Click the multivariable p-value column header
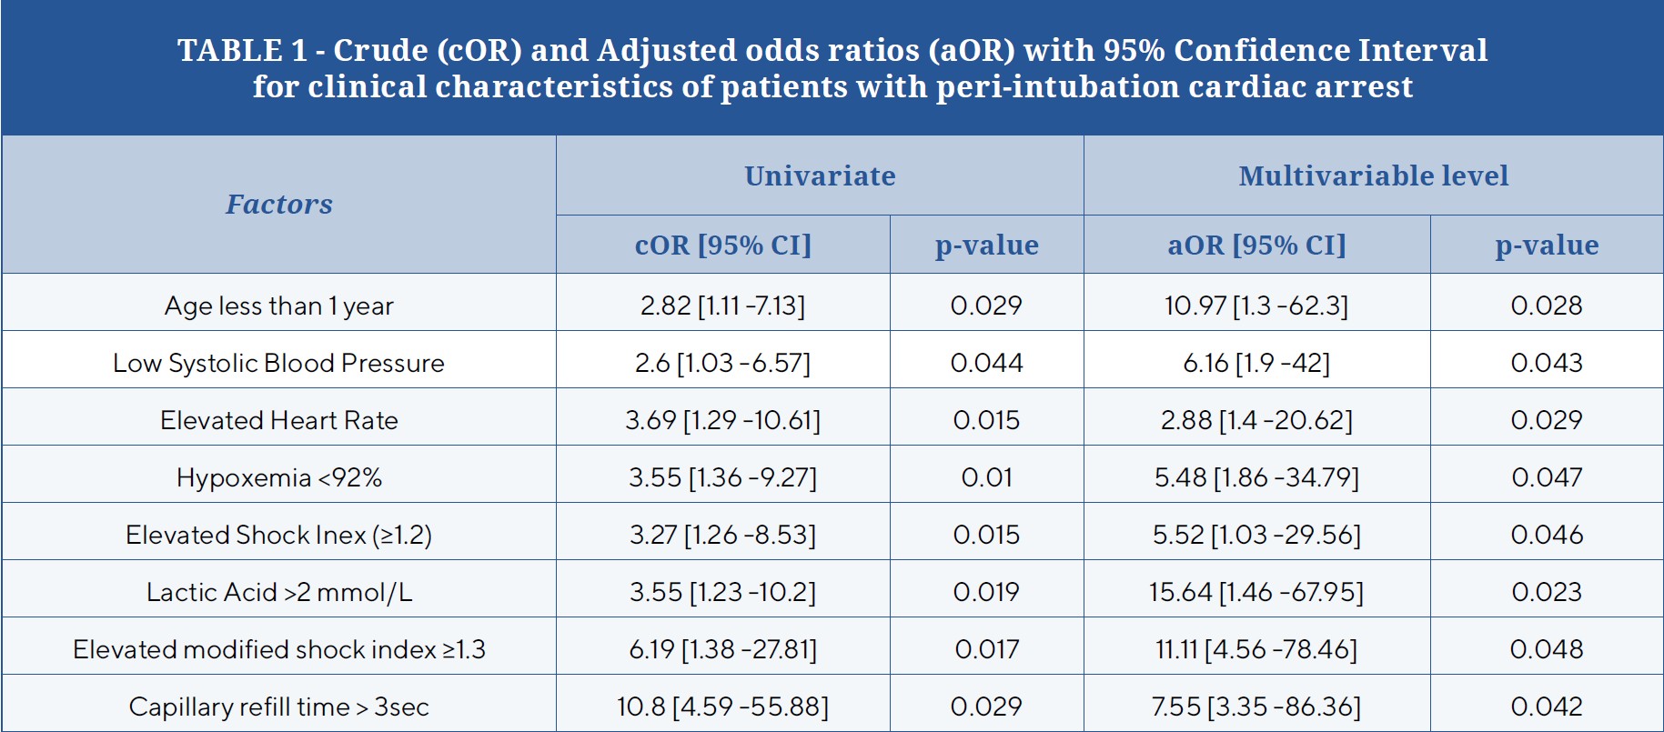The width and height of the screenshot is (1664, 732). [x=1547, y=245]
